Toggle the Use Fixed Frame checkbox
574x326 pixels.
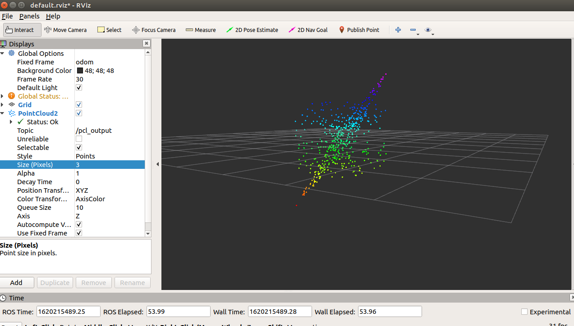pos(79,233)
